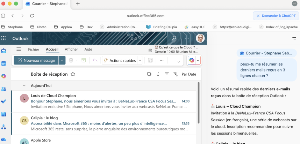The image size is (300, 144).
Task: Toggle the folder pane hamburger button
Action: click(x=19, y=50)
